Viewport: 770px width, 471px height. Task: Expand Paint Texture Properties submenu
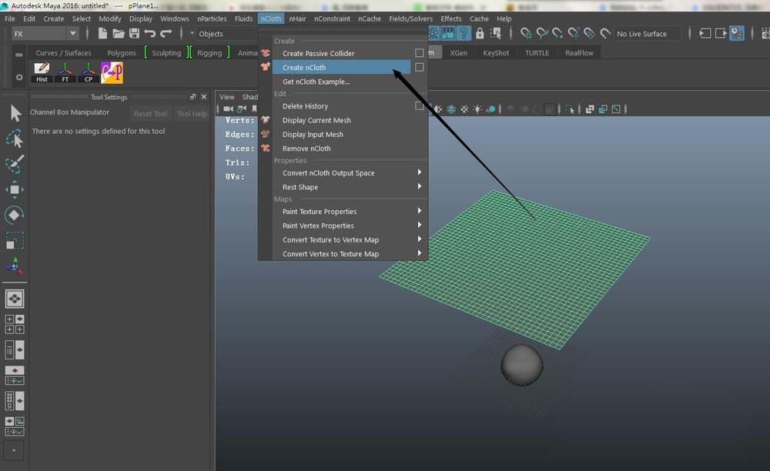[420, 211]
